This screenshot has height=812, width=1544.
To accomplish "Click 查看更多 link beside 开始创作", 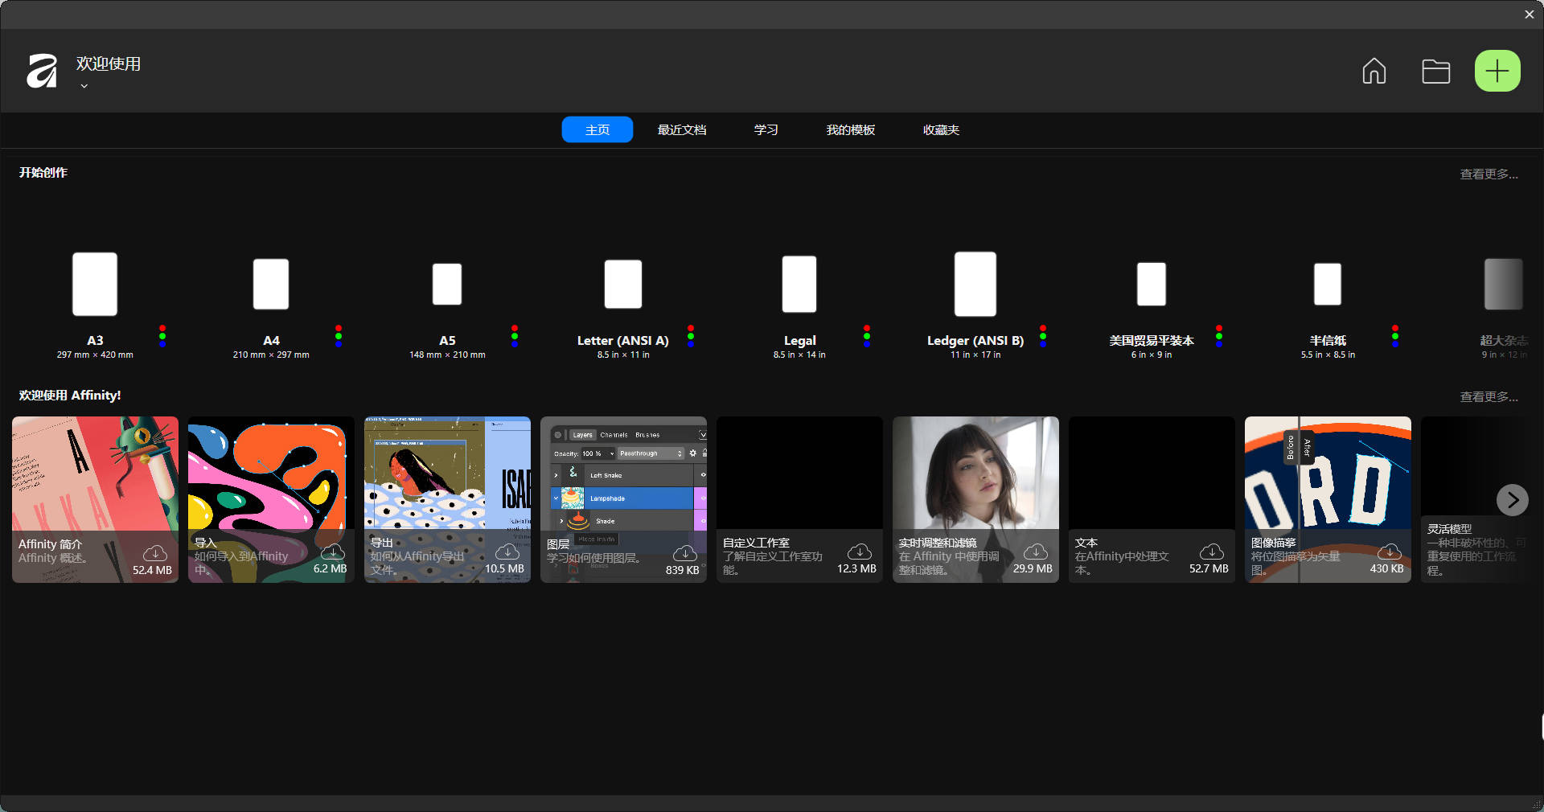I will [x=1489, y=174].
